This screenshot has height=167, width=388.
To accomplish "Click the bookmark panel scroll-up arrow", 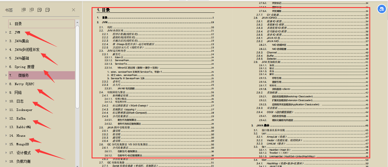I will click(77, 22).
